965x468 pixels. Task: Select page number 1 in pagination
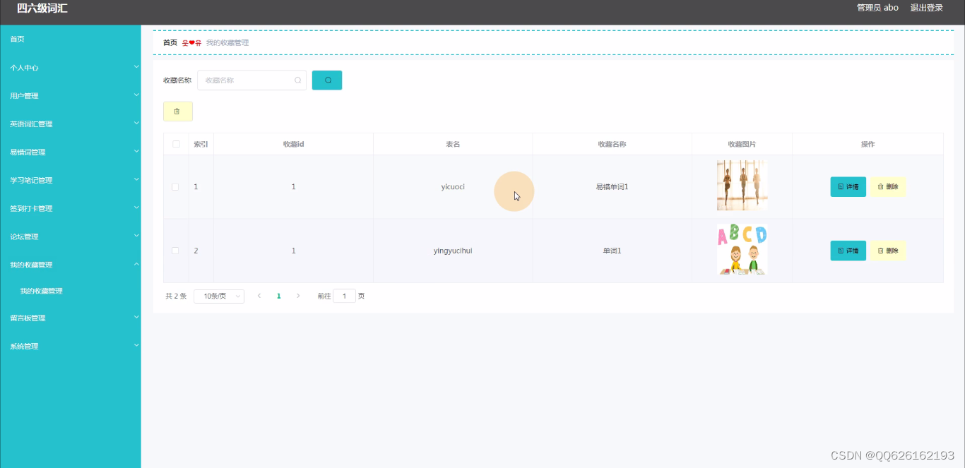pyautogui.click(x=279, y=296)
